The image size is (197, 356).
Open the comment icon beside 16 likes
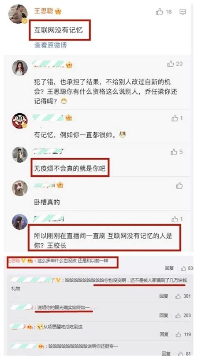click(183, 12)
